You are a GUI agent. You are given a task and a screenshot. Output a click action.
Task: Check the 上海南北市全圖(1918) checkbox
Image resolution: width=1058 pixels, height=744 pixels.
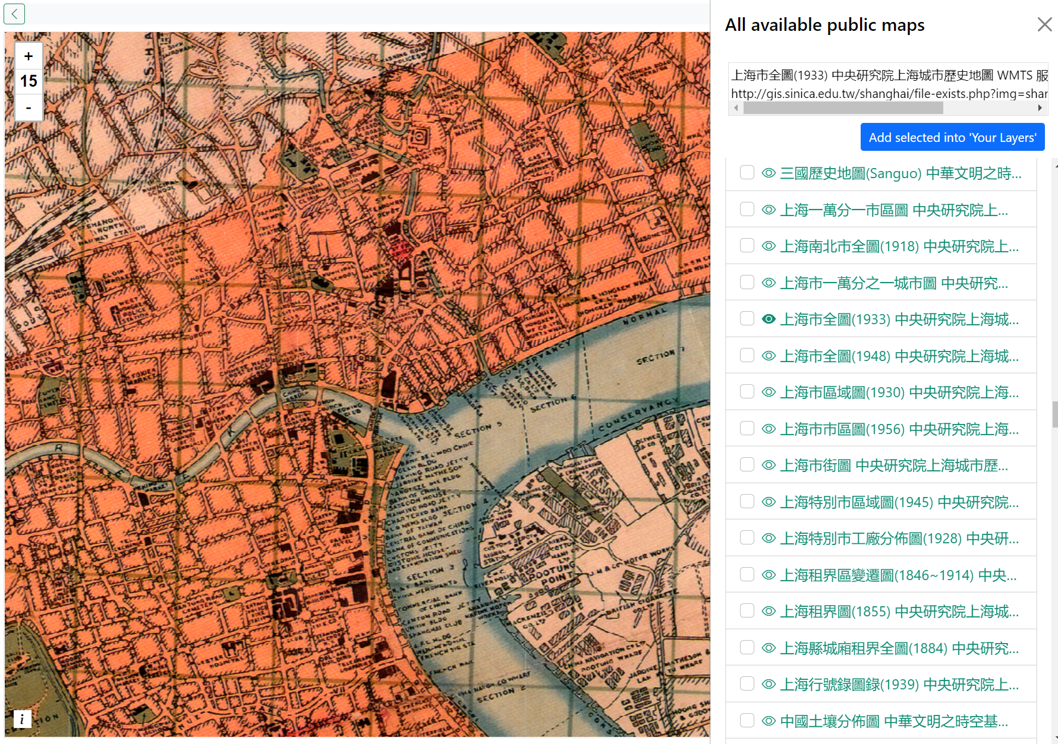747,245
